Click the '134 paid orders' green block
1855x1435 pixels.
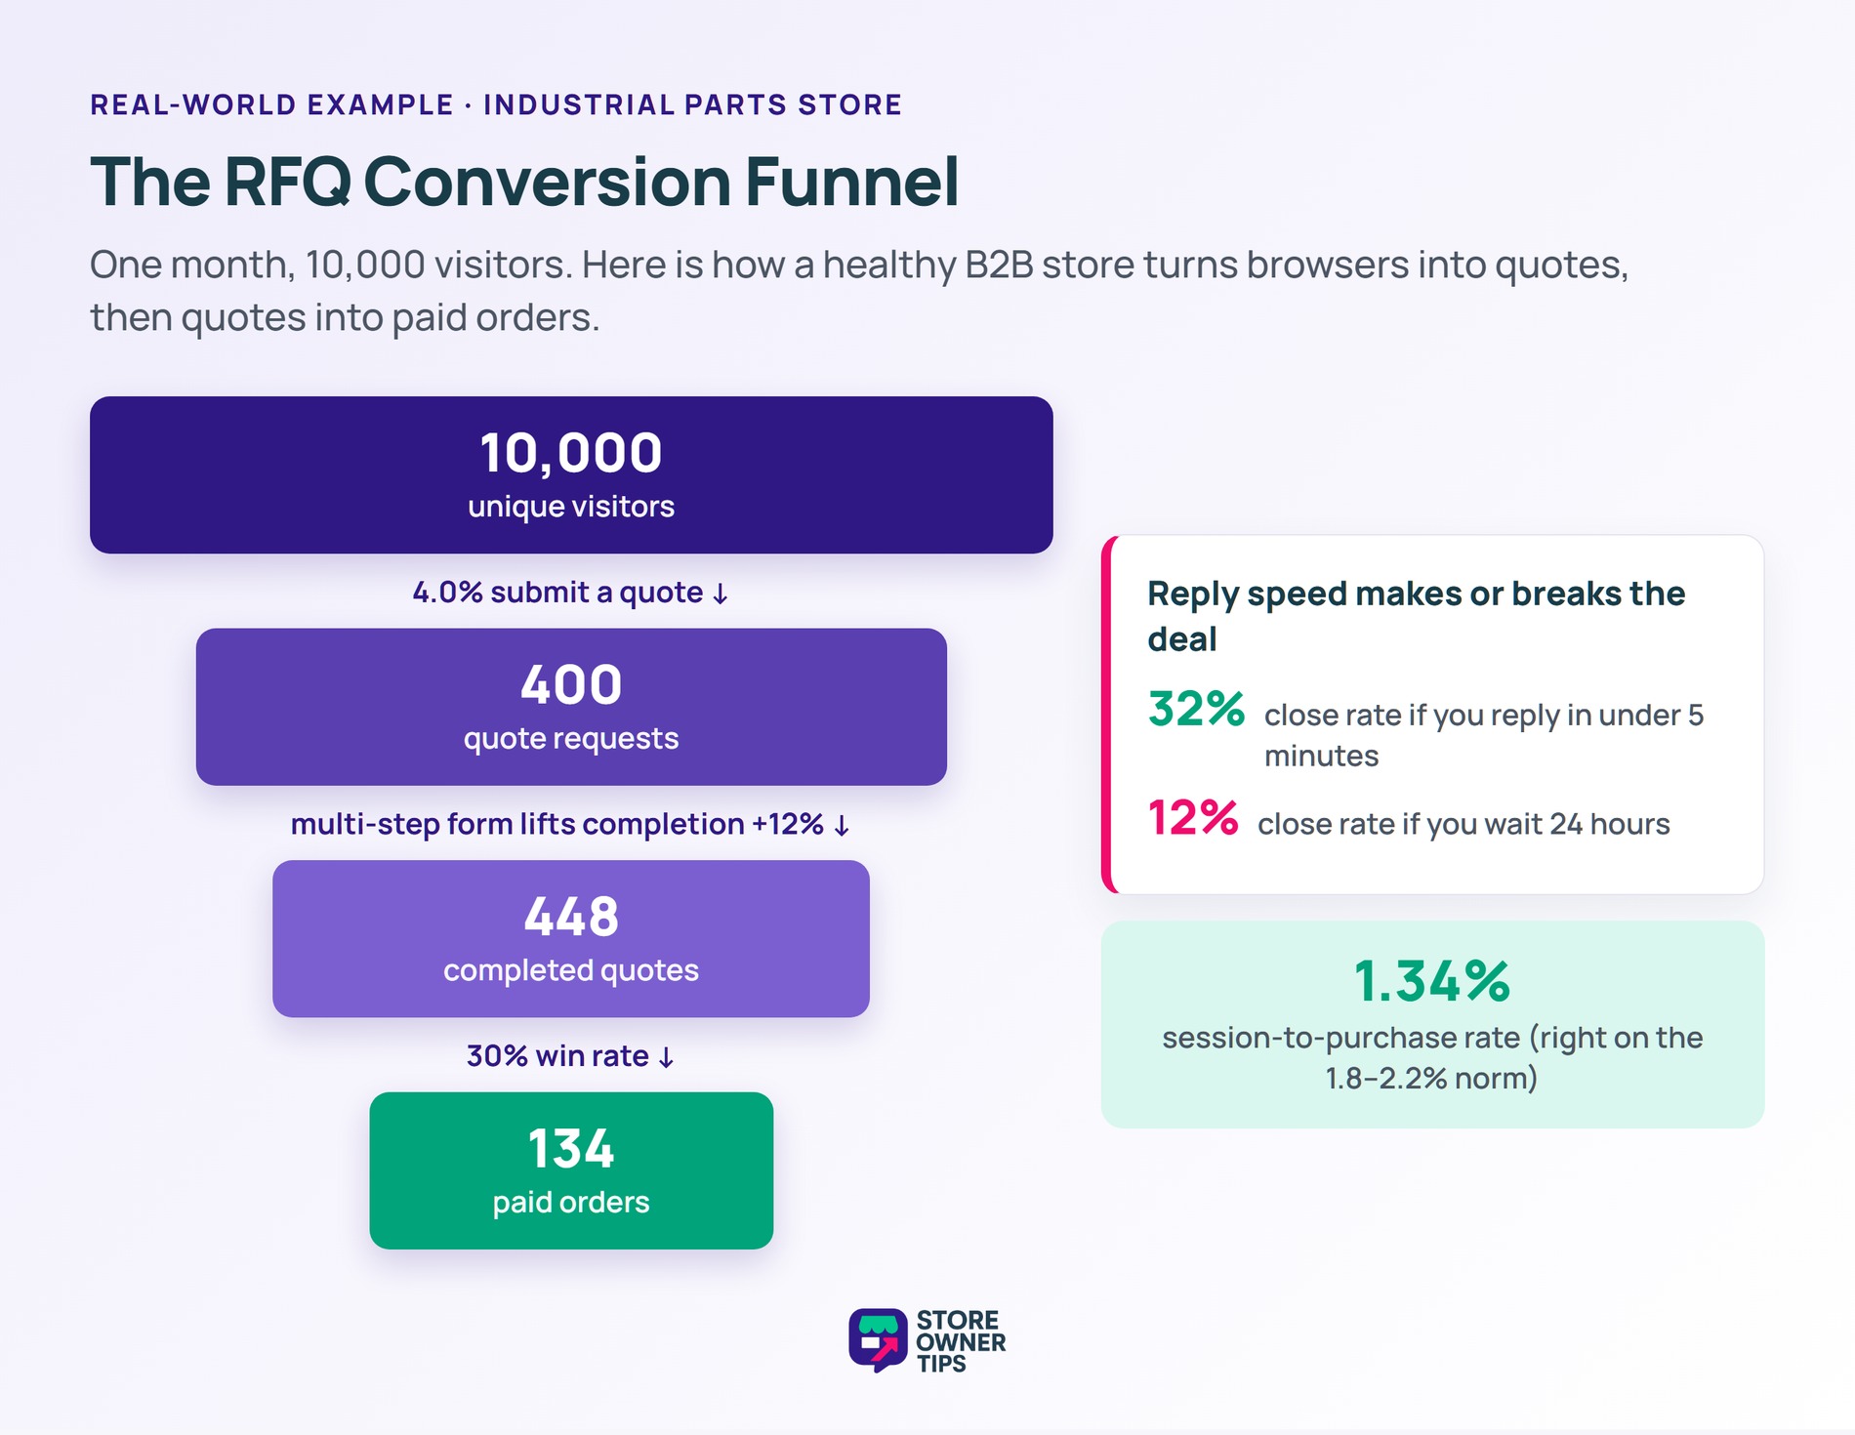(571, 1170)
